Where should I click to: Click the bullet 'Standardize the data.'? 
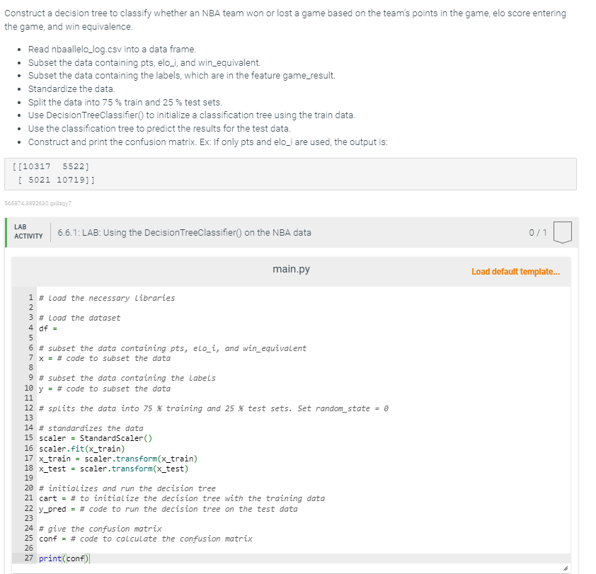pos(71,89)
